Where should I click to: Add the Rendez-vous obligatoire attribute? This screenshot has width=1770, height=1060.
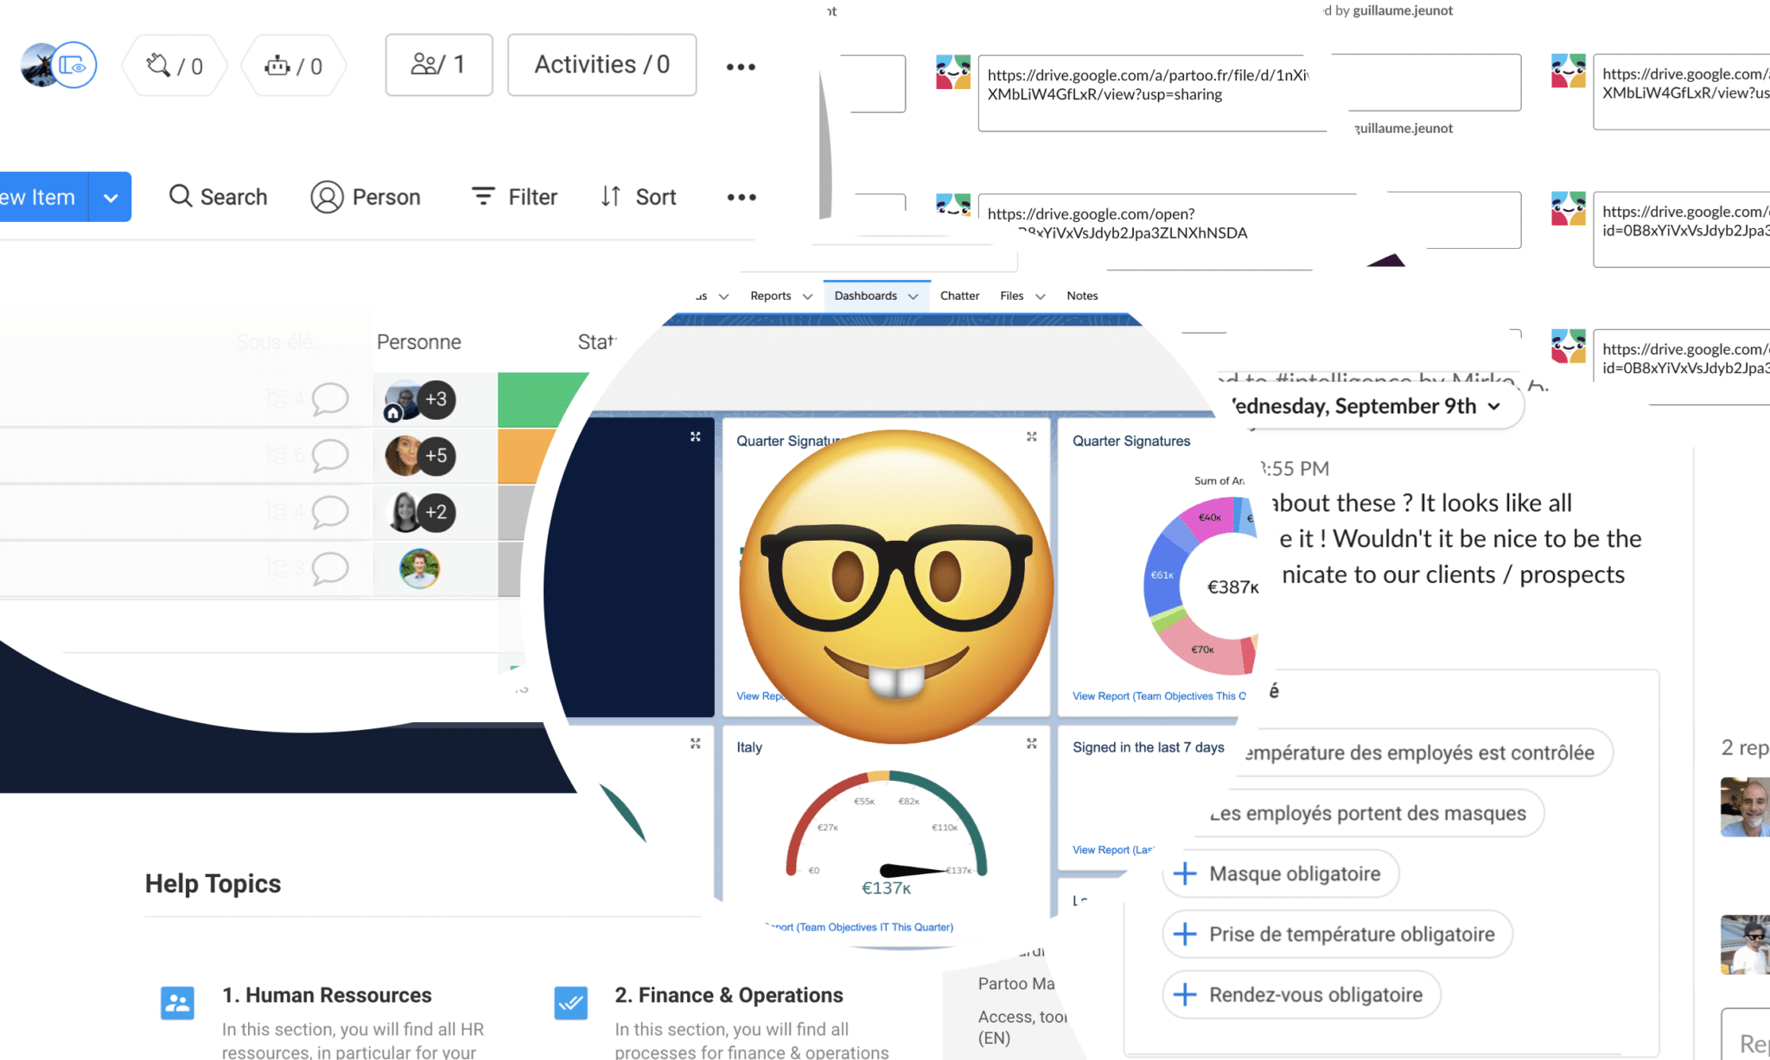pyautogui.click(x=1301, y=994)
